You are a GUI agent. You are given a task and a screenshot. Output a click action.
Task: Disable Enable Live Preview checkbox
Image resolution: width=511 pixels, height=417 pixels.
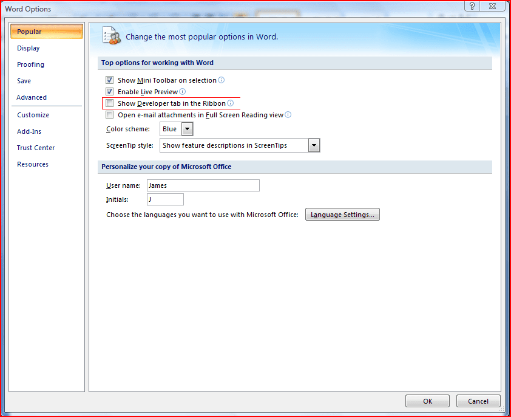click(x=109, y=91)
